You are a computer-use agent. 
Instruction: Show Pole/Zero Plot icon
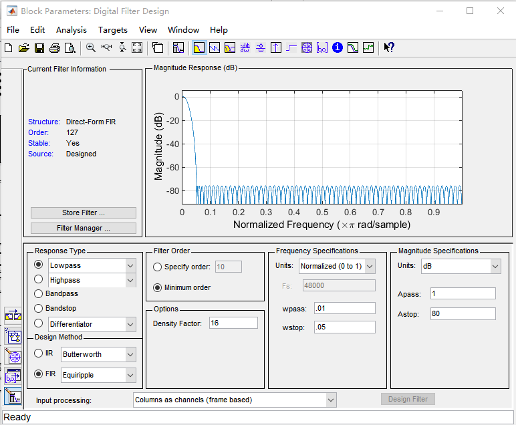(307, 47)
